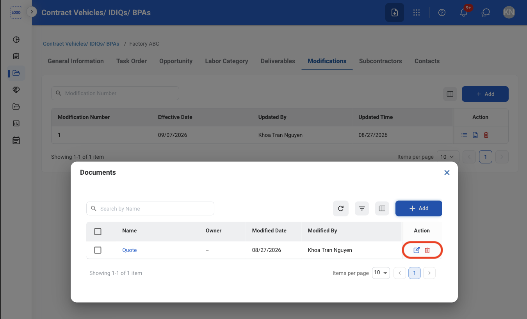
Task: Click Add button in Documents dialog
Action: click(419, 208)
